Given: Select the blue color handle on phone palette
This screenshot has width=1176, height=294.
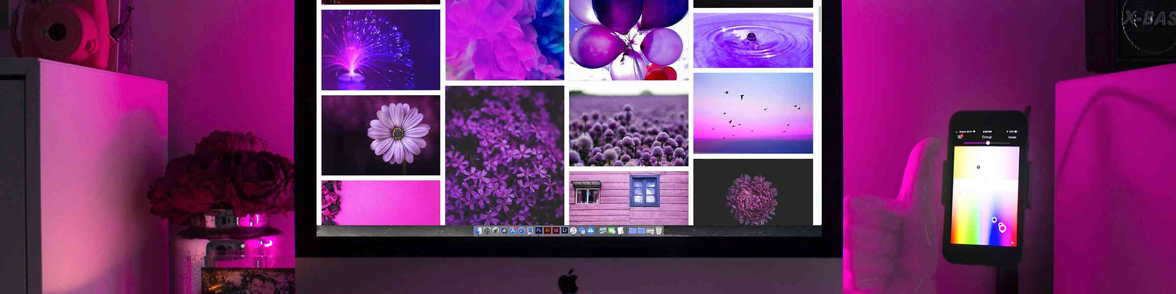Looking at the screenshot, I should click(x=994, y=220).
